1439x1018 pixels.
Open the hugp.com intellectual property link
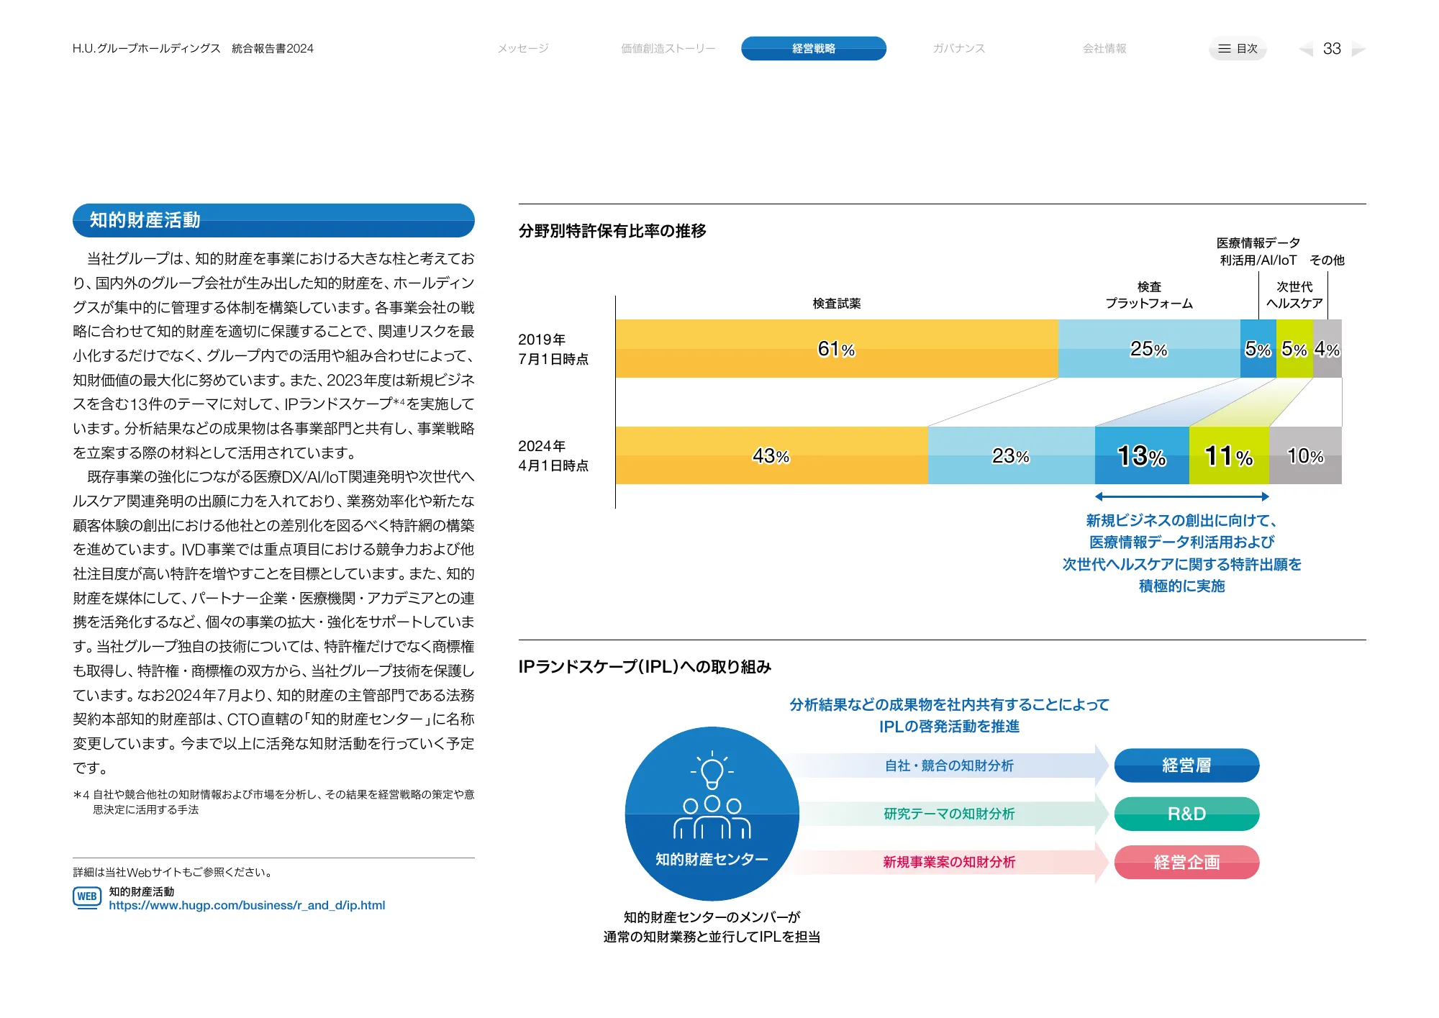(247, 905)
